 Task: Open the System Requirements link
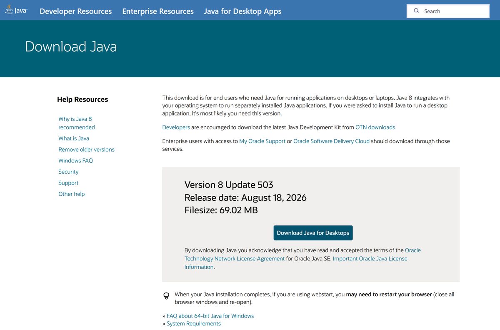[194, 323]
